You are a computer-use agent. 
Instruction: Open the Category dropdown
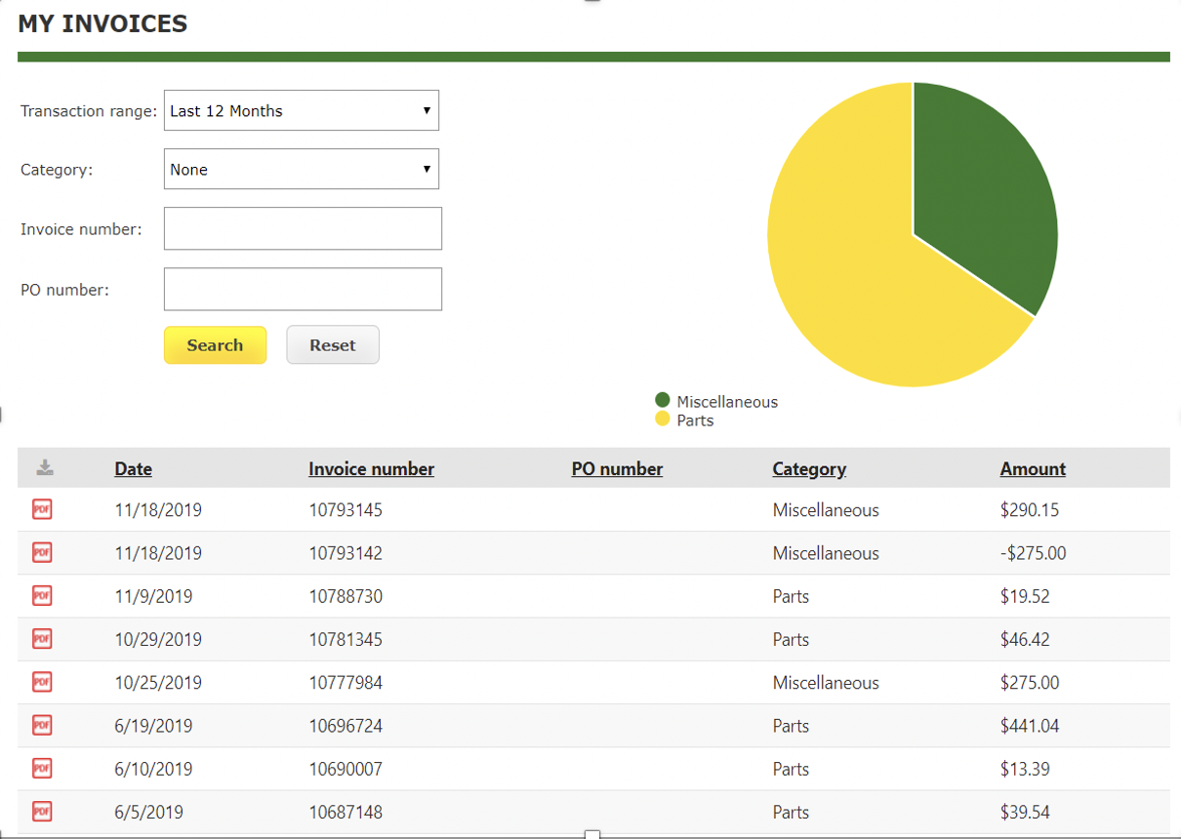click(302, 169)
